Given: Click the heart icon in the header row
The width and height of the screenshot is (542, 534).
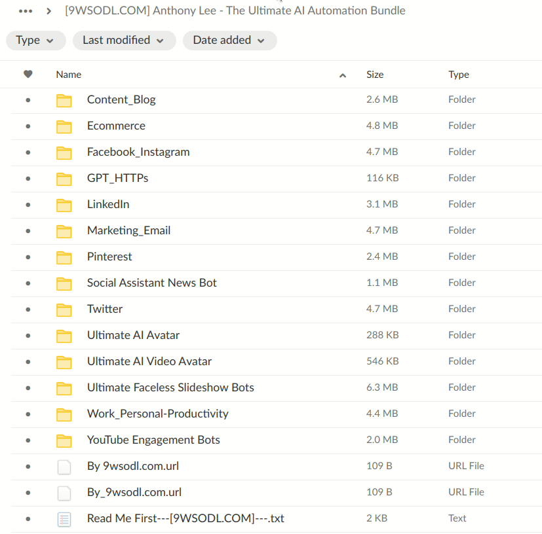Looking at the screenshot, I should 27,74.
